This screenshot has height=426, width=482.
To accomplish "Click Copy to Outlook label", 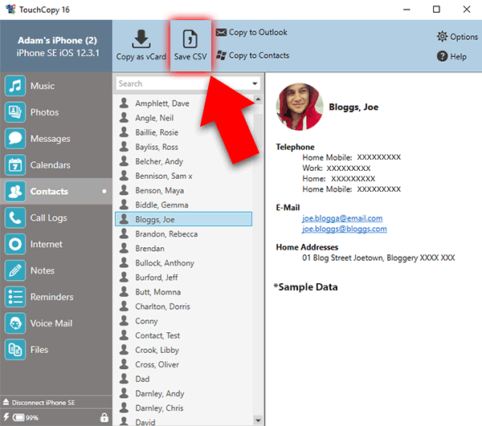I will pos(258,32).
